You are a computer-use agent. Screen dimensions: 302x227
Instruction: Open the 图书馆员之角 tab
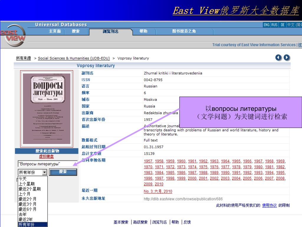(184, 31)
